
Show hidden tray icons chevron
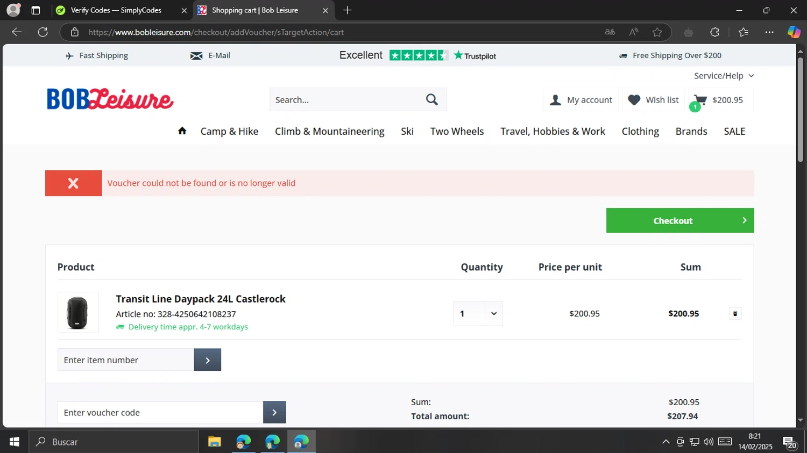(x=666, y=442)
